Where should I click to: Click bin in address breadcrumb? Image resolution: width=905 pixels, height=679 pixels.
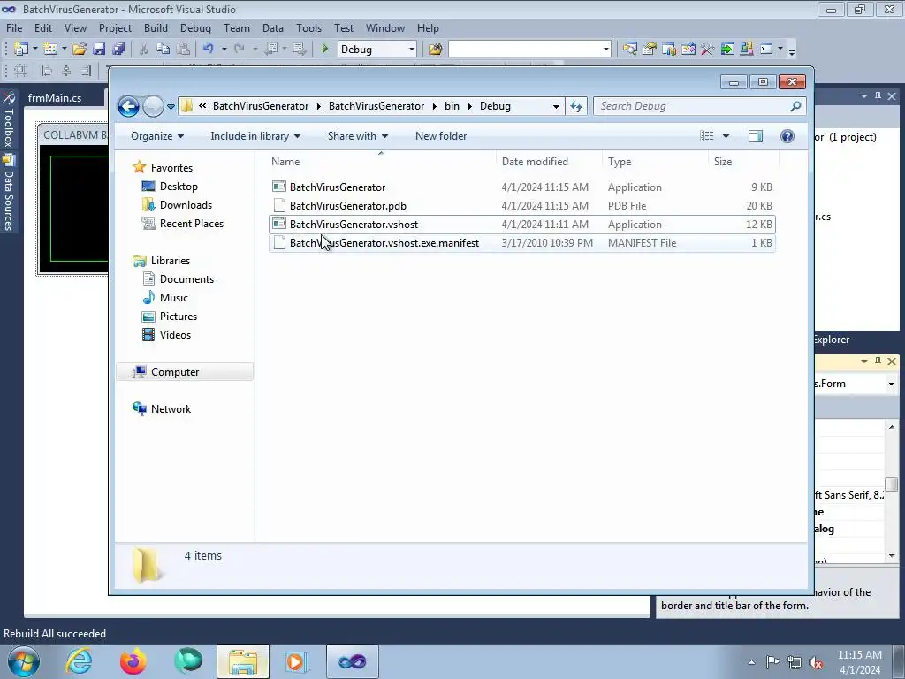[x=452, y=106]
